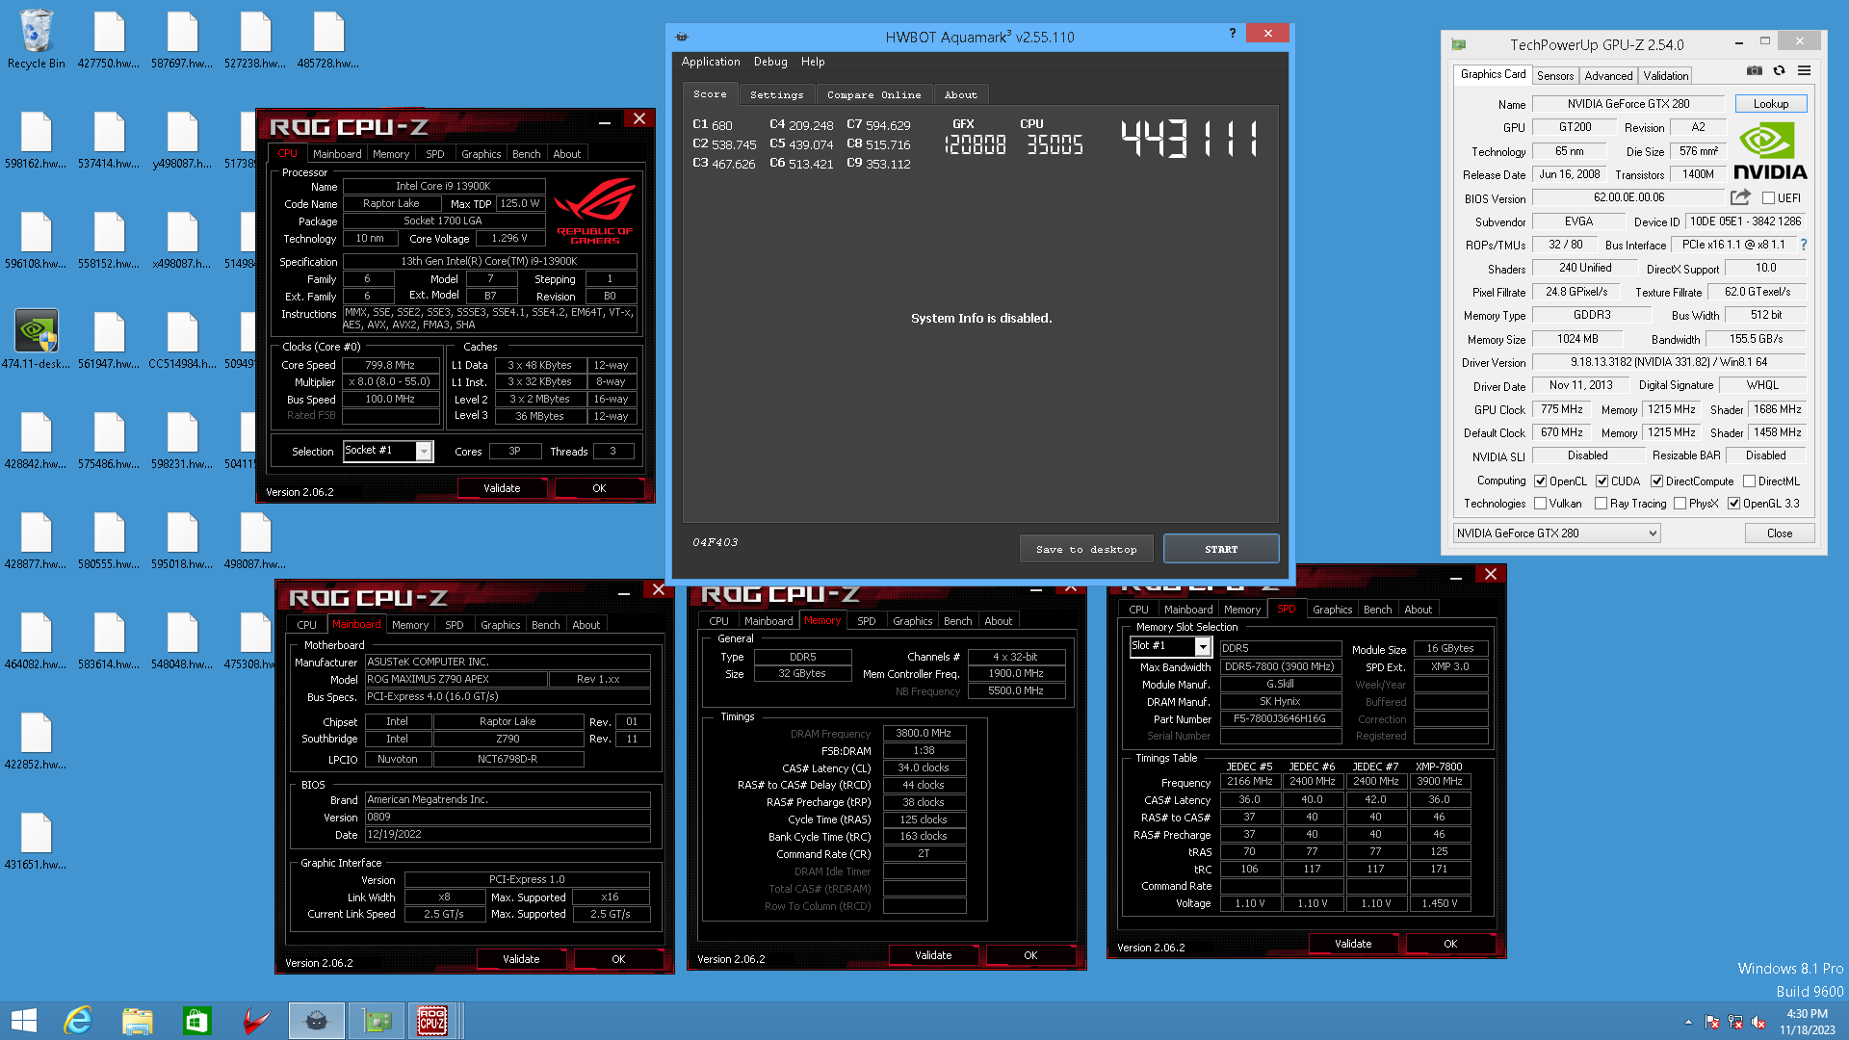Open the Windows Store taskbar icon
1849x1040 pixels.
(197, 1021)
